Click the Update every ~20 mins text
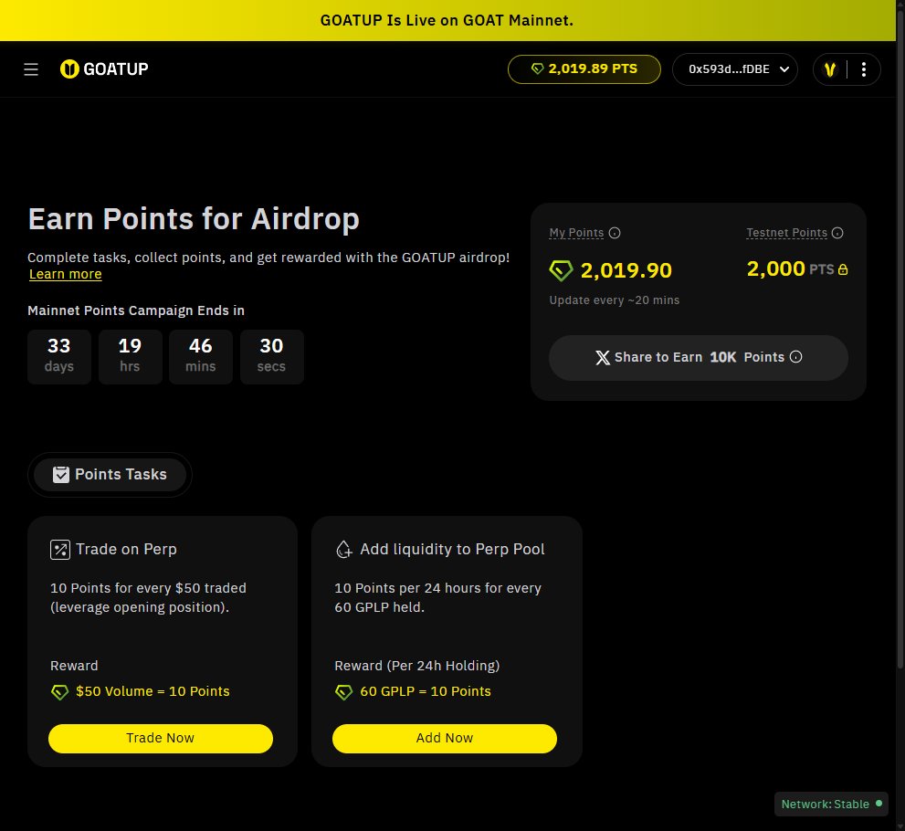The image size is (905, 831). (x=614, y=300)
